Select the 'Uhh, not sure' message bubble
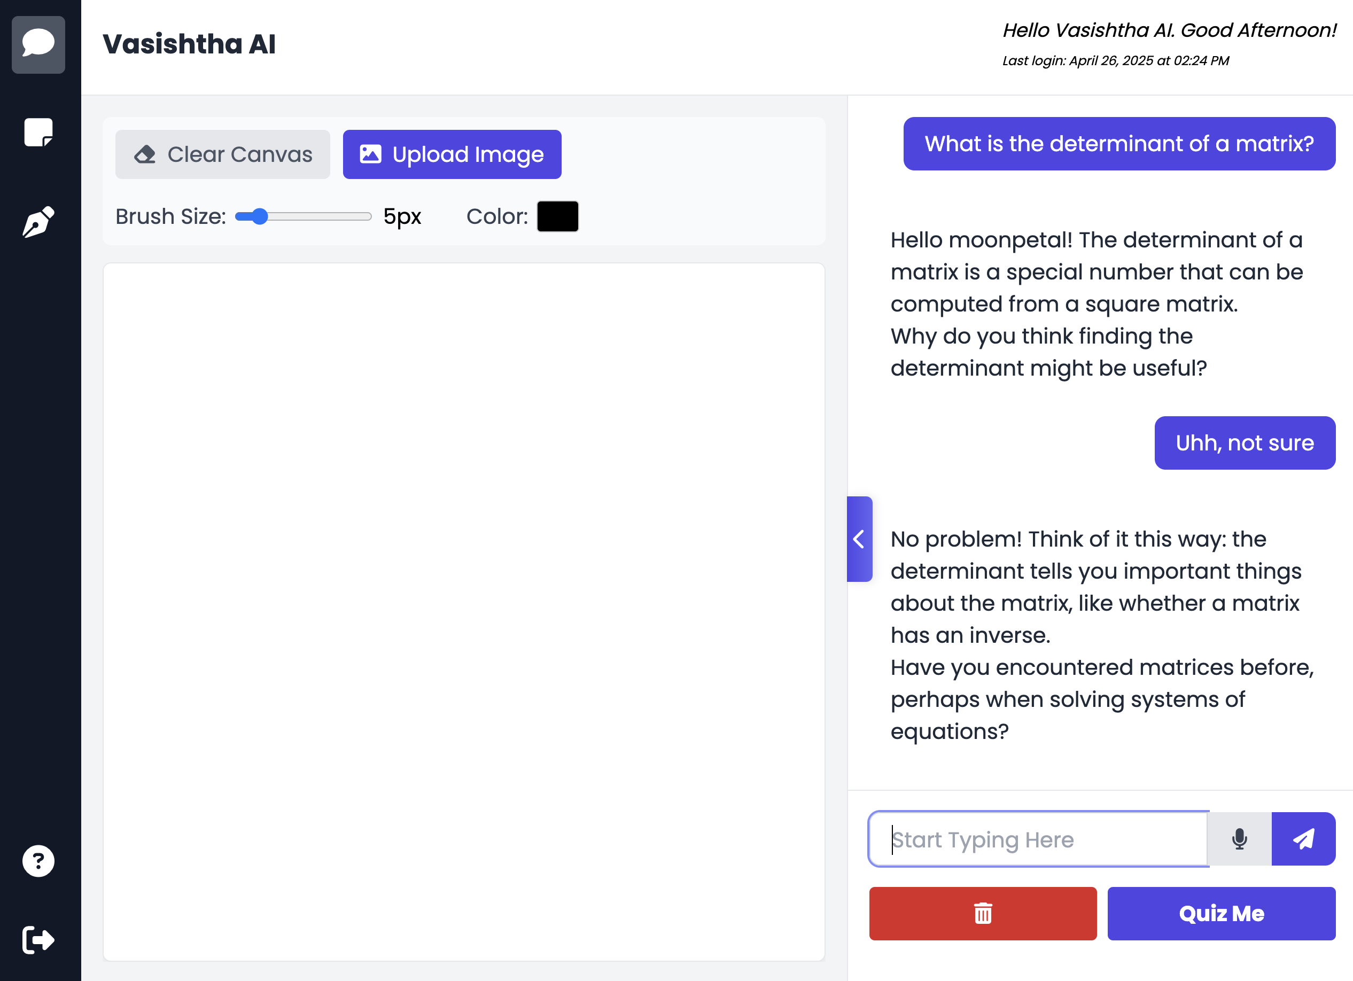 pyautogui.click(x=1245, y=443)
